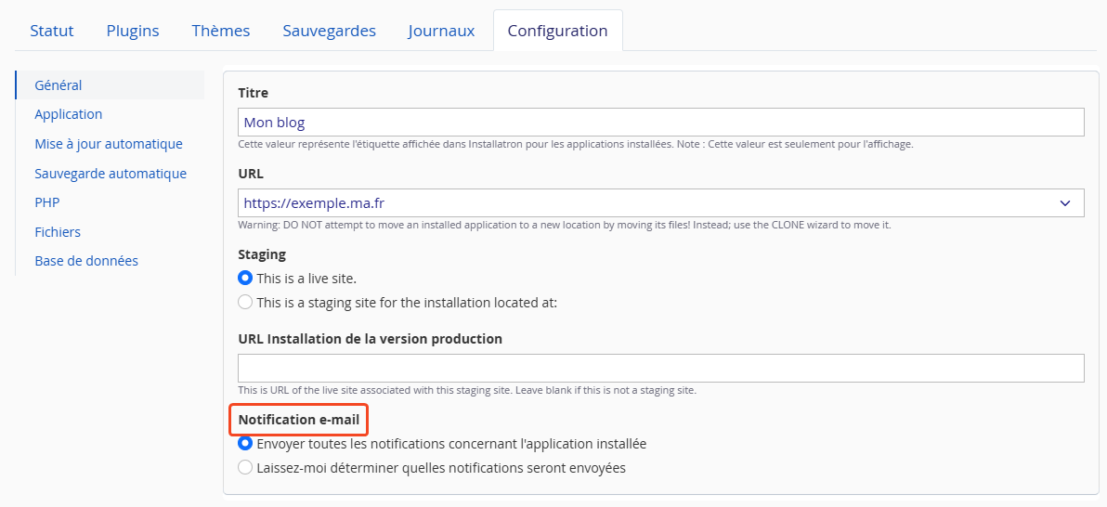Screen dimensions: 1107x507
Task: Select 'Envoyer toutes les notifications' option
Action: pyautogui.click(x=245, y=444)
